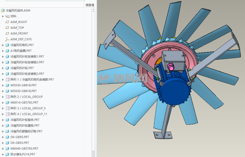Image resolution: width=245 pixels, height=157 pixels.
Task: Expand the M6X40-GB5783.PRT node
Action: point(3,149)
